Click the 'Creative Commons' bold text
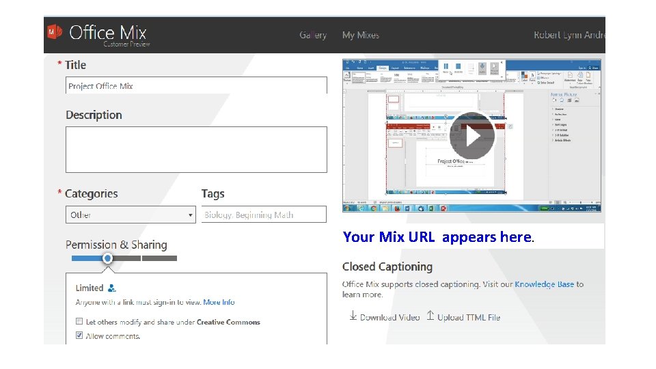Viewport: 656px width, 369px height. [x=228, y=322]
